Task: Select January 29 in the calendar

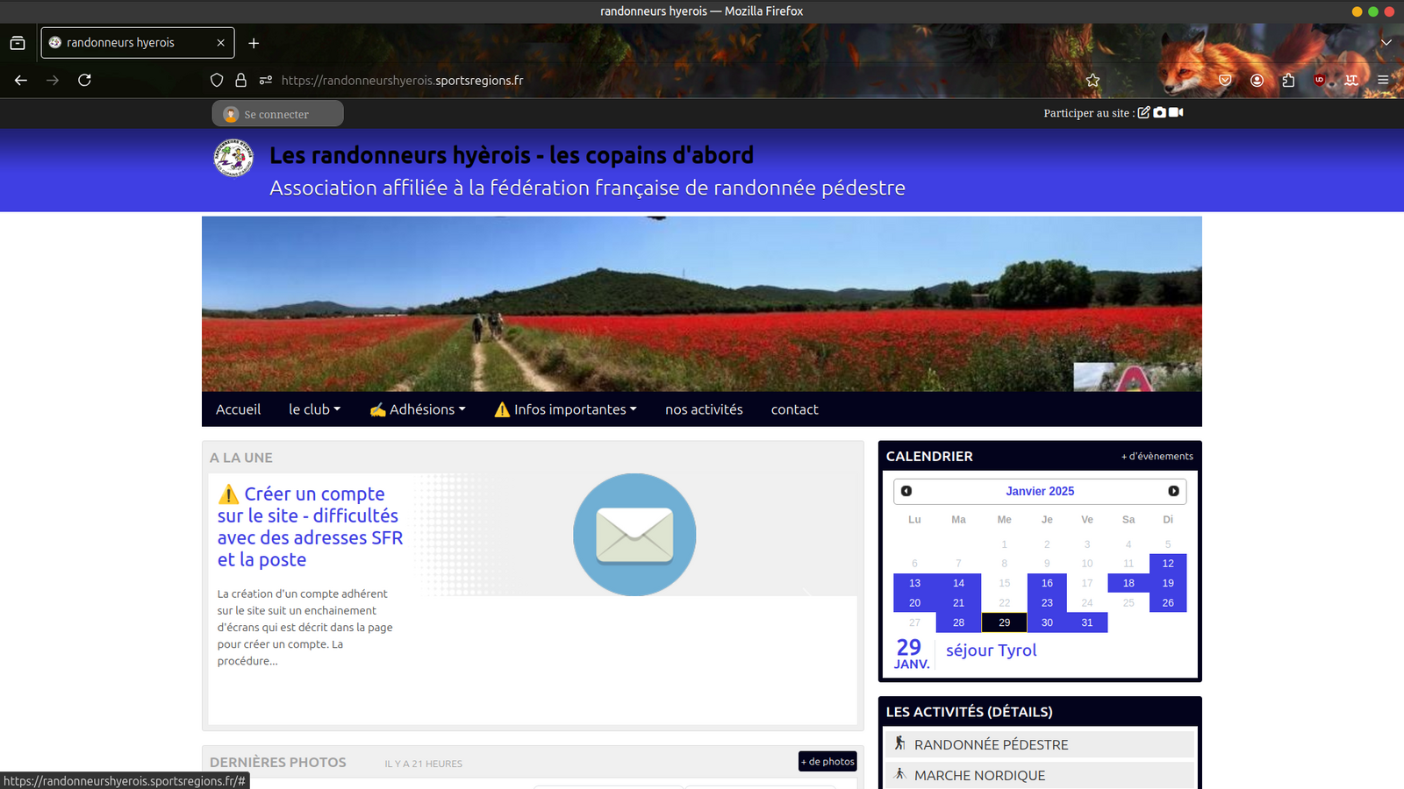Action: [1004, 622]
